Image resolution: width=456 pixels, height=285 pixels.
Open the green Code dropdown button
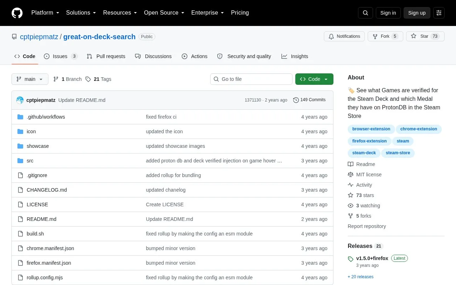(x=314, y=79)
